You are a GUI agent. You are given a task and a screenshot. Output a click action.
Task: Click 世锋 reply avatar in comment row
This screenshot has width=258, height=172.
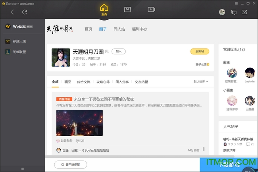59,150
